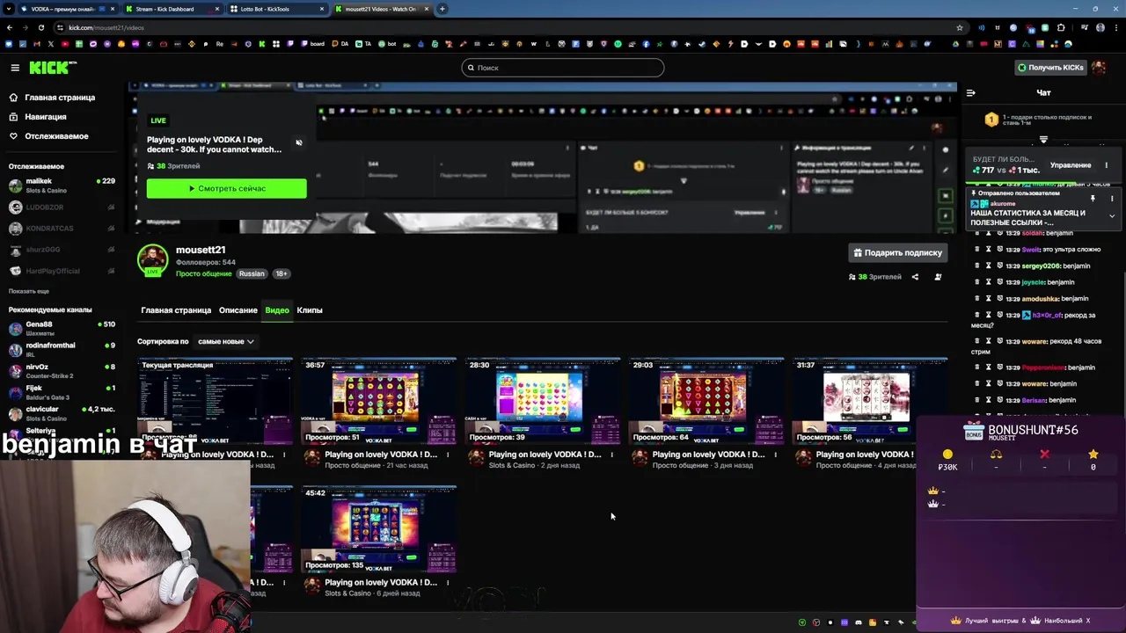
Task: Open the Просто общение category link
Action: click(x=203, y=273)
